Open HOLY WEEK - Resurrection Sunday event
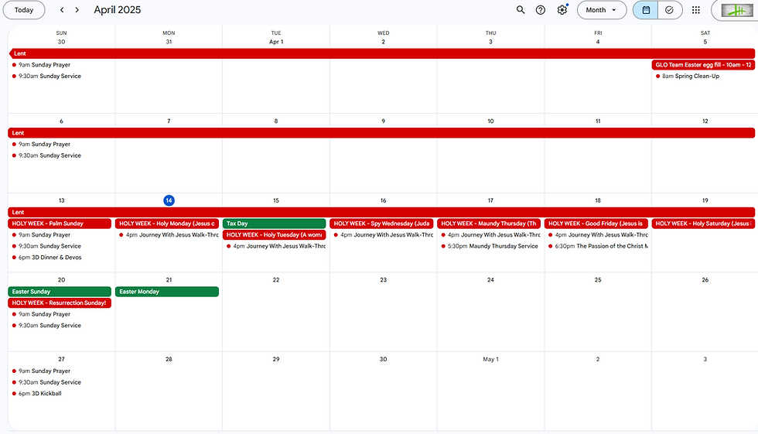758x434 pixels. pyautogui.click(x=60, y=303)
